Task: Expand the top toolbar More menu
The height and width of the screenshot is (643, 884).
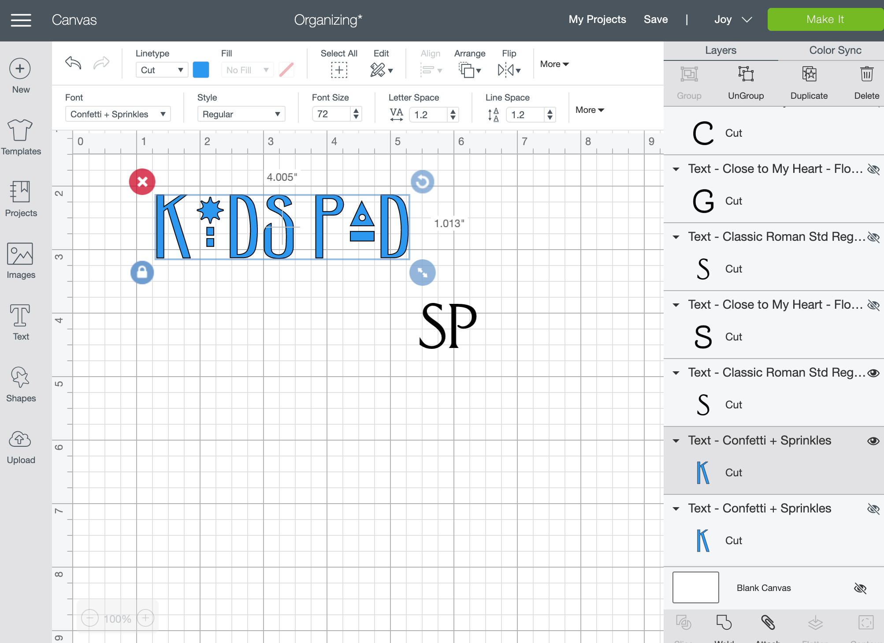Action: pyautogui.click(x=554, y=64)
